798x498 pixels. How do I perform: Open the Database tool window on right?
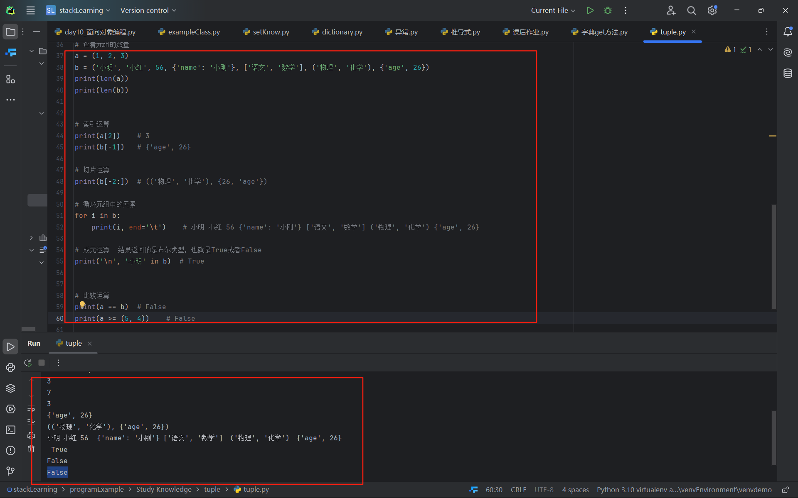[x=788, y=73]
